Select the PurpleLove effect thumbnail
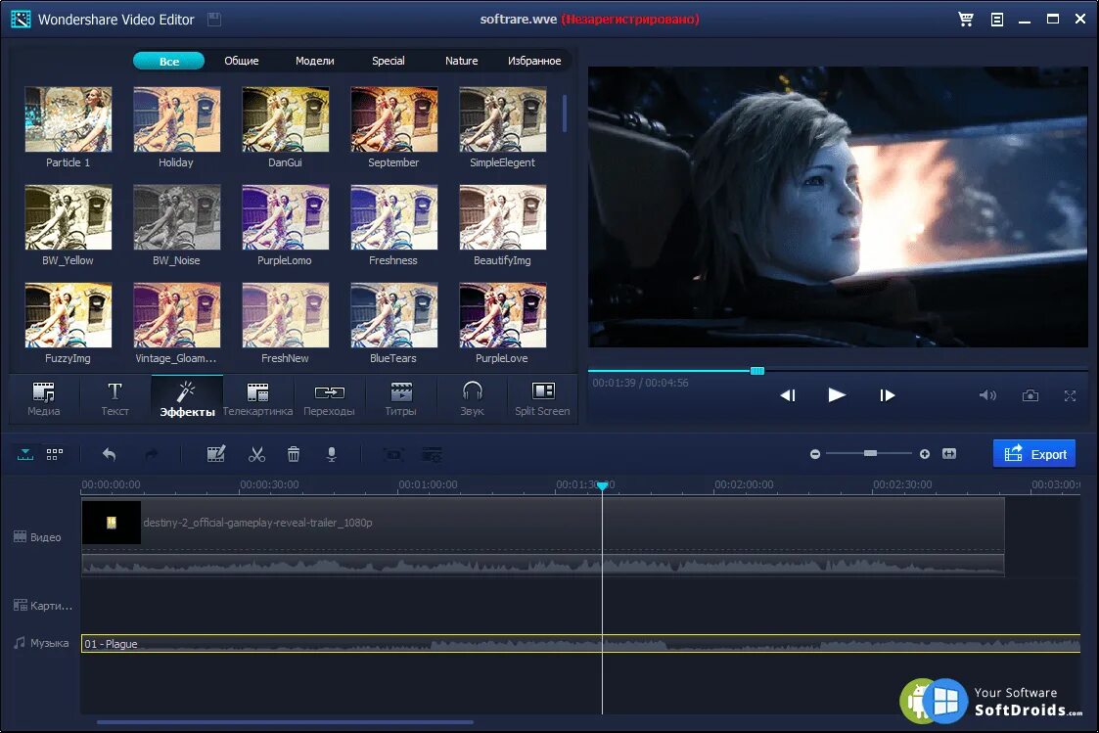The image size is (1099, 733). [x=503, y=315]
